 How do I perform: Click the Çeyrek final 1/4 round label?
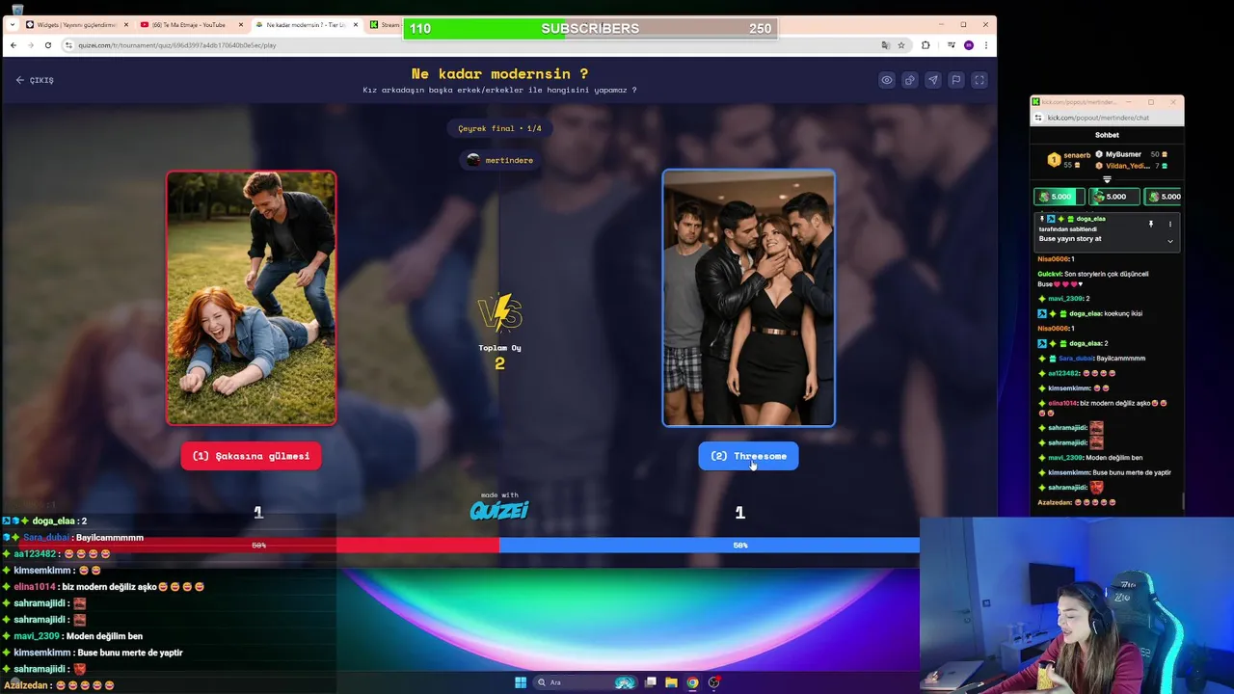499,128
